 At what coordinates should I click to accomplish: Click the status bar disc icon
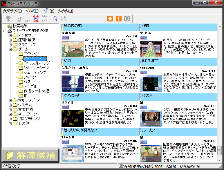[121, 166]
